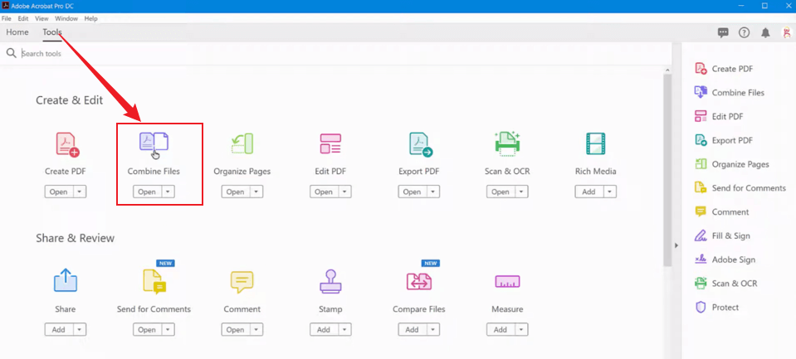796x359 pixels.
Task: Open Comment in the right sidebar
Action: point(721,212)
